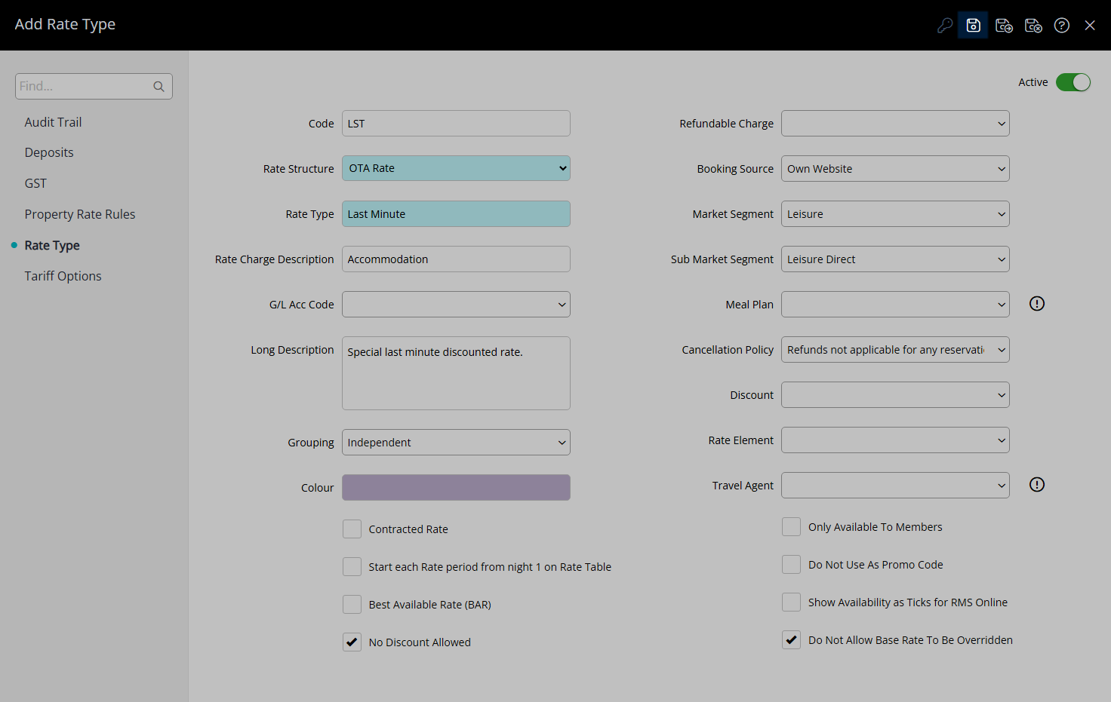Open the Travel Agent dropdown
The image size is (1111, 702).
895,485
